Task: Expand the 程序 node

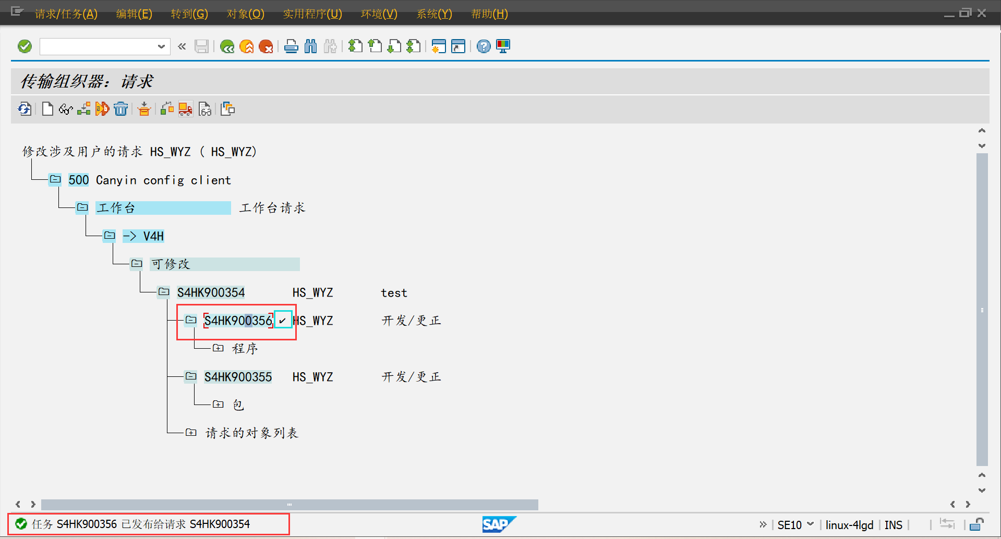Action: (218, 348)
